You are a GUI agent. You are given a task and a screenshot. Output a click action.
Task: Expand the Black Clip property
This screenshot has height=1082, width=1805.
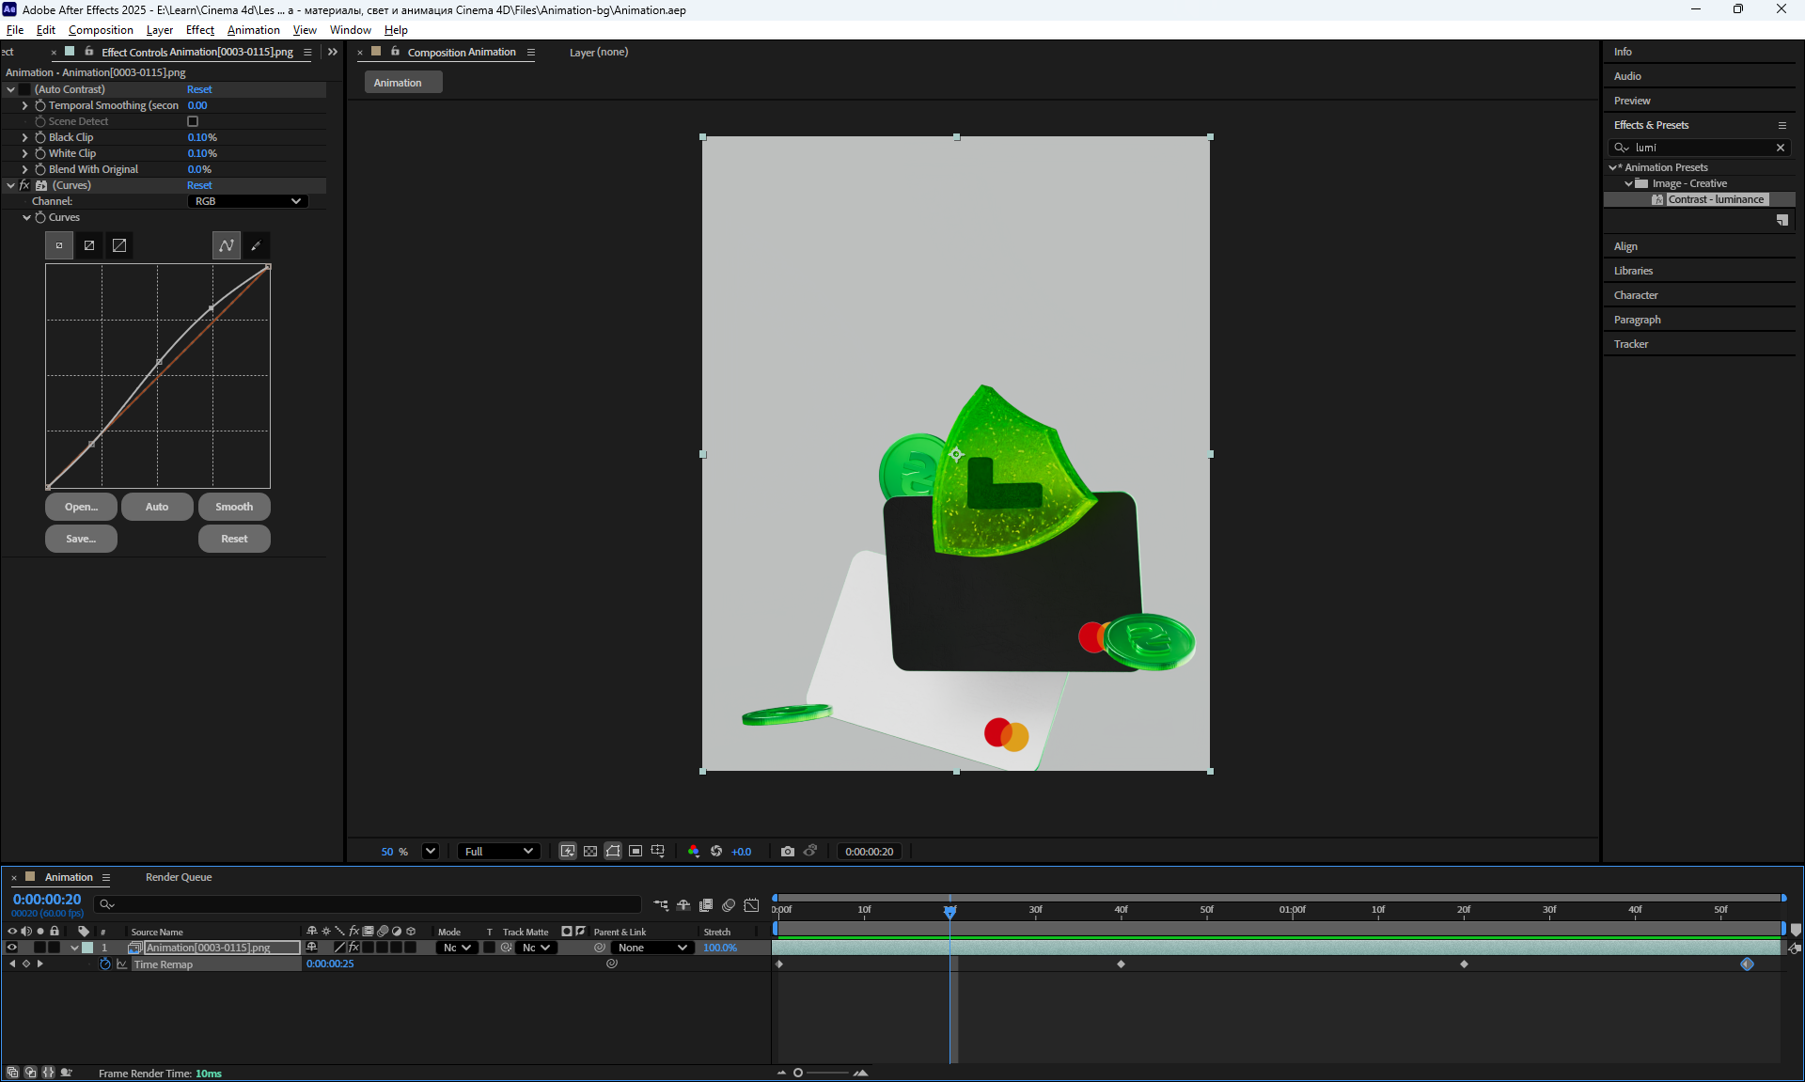[x=25, y=137]
